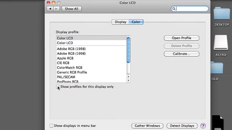
Task: Click the profile list scroll down arrow
Action: pyautogui.click(x=128, y=81)
